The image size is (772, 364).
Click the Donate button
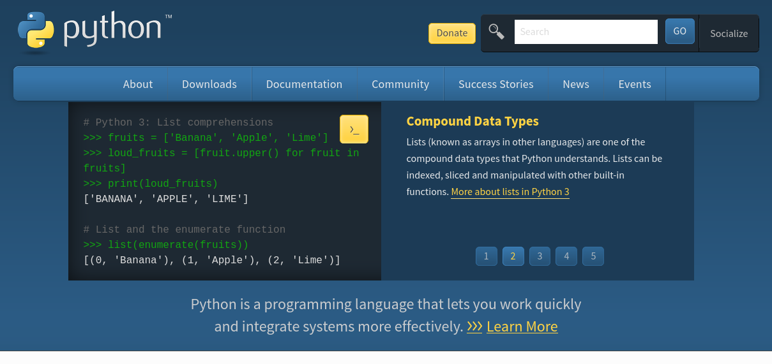[452, 33]
